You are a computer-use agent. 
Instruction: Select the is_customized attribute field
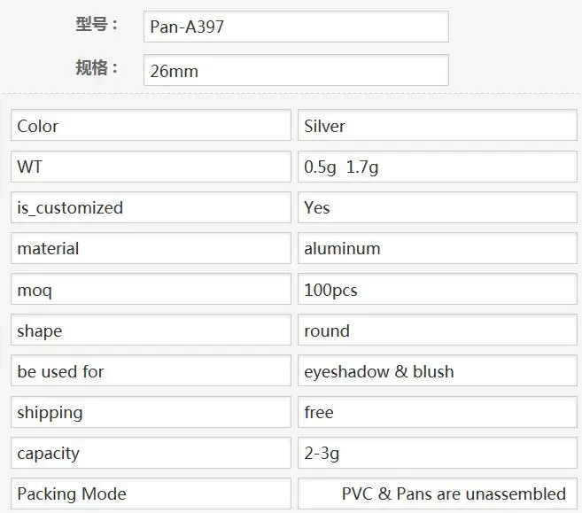click(x=151, y=208)
